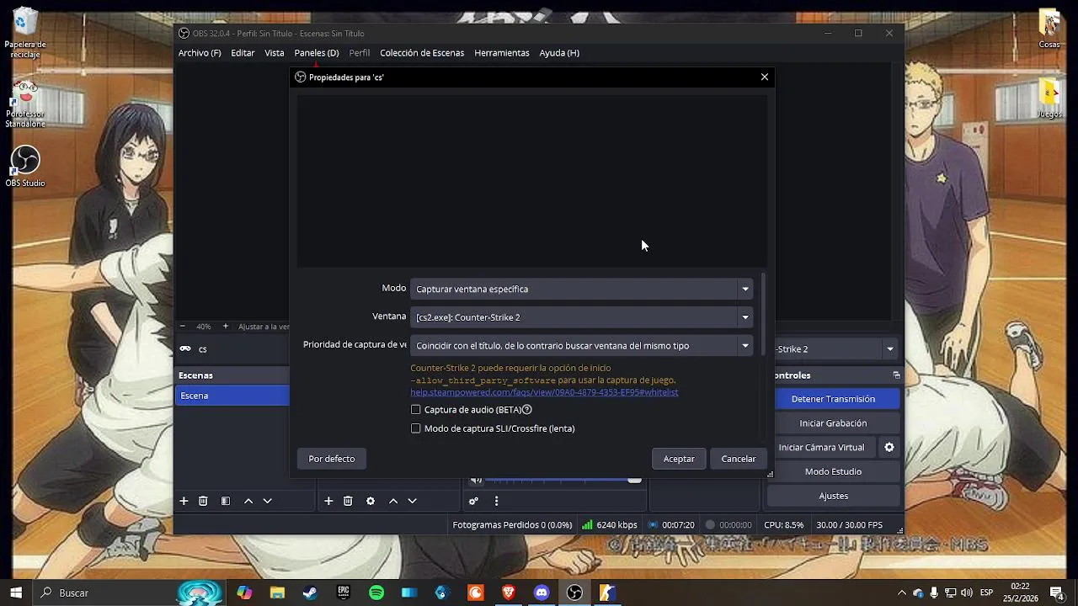Open Ayuda (H) menu
1078x606 pixels.
[559, 53]
